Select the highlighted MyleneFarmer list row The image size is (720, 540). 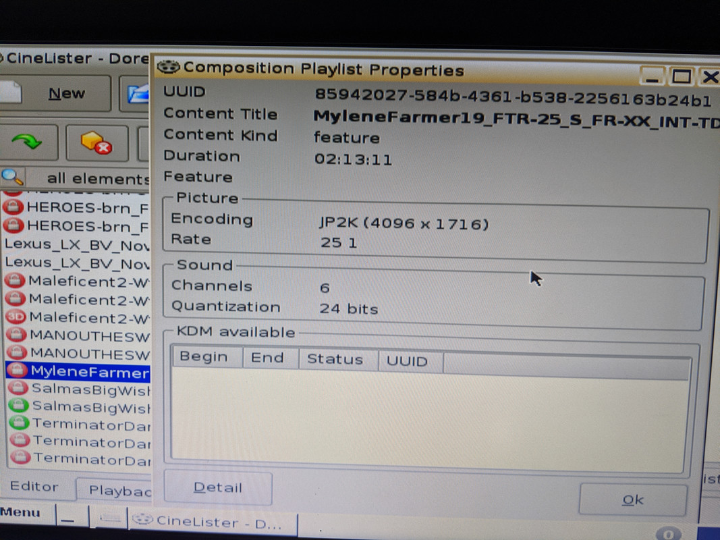(78, 371)
